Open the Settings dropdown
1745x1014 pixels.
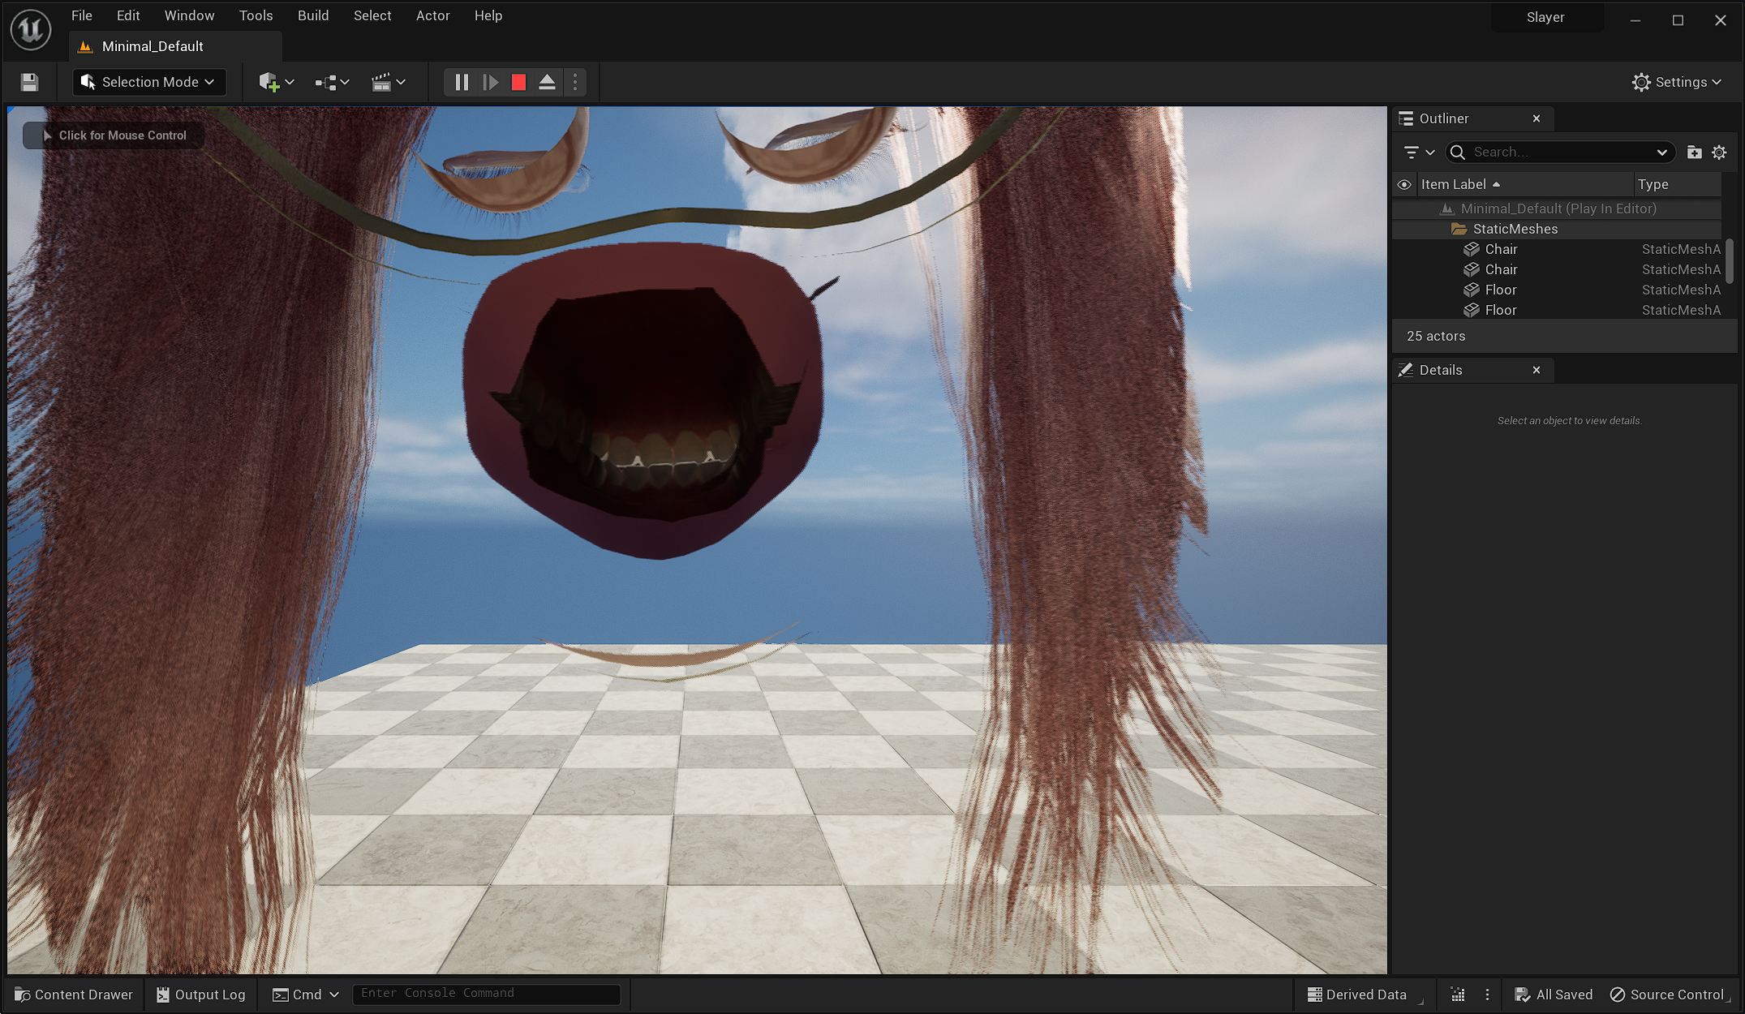1676,82
